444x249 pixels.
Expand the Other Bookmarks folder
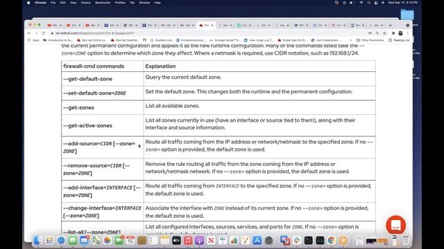pos(370,40)
